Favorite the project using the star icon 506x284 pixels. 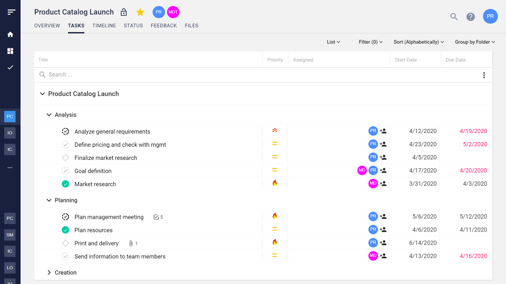click(140, 12)
